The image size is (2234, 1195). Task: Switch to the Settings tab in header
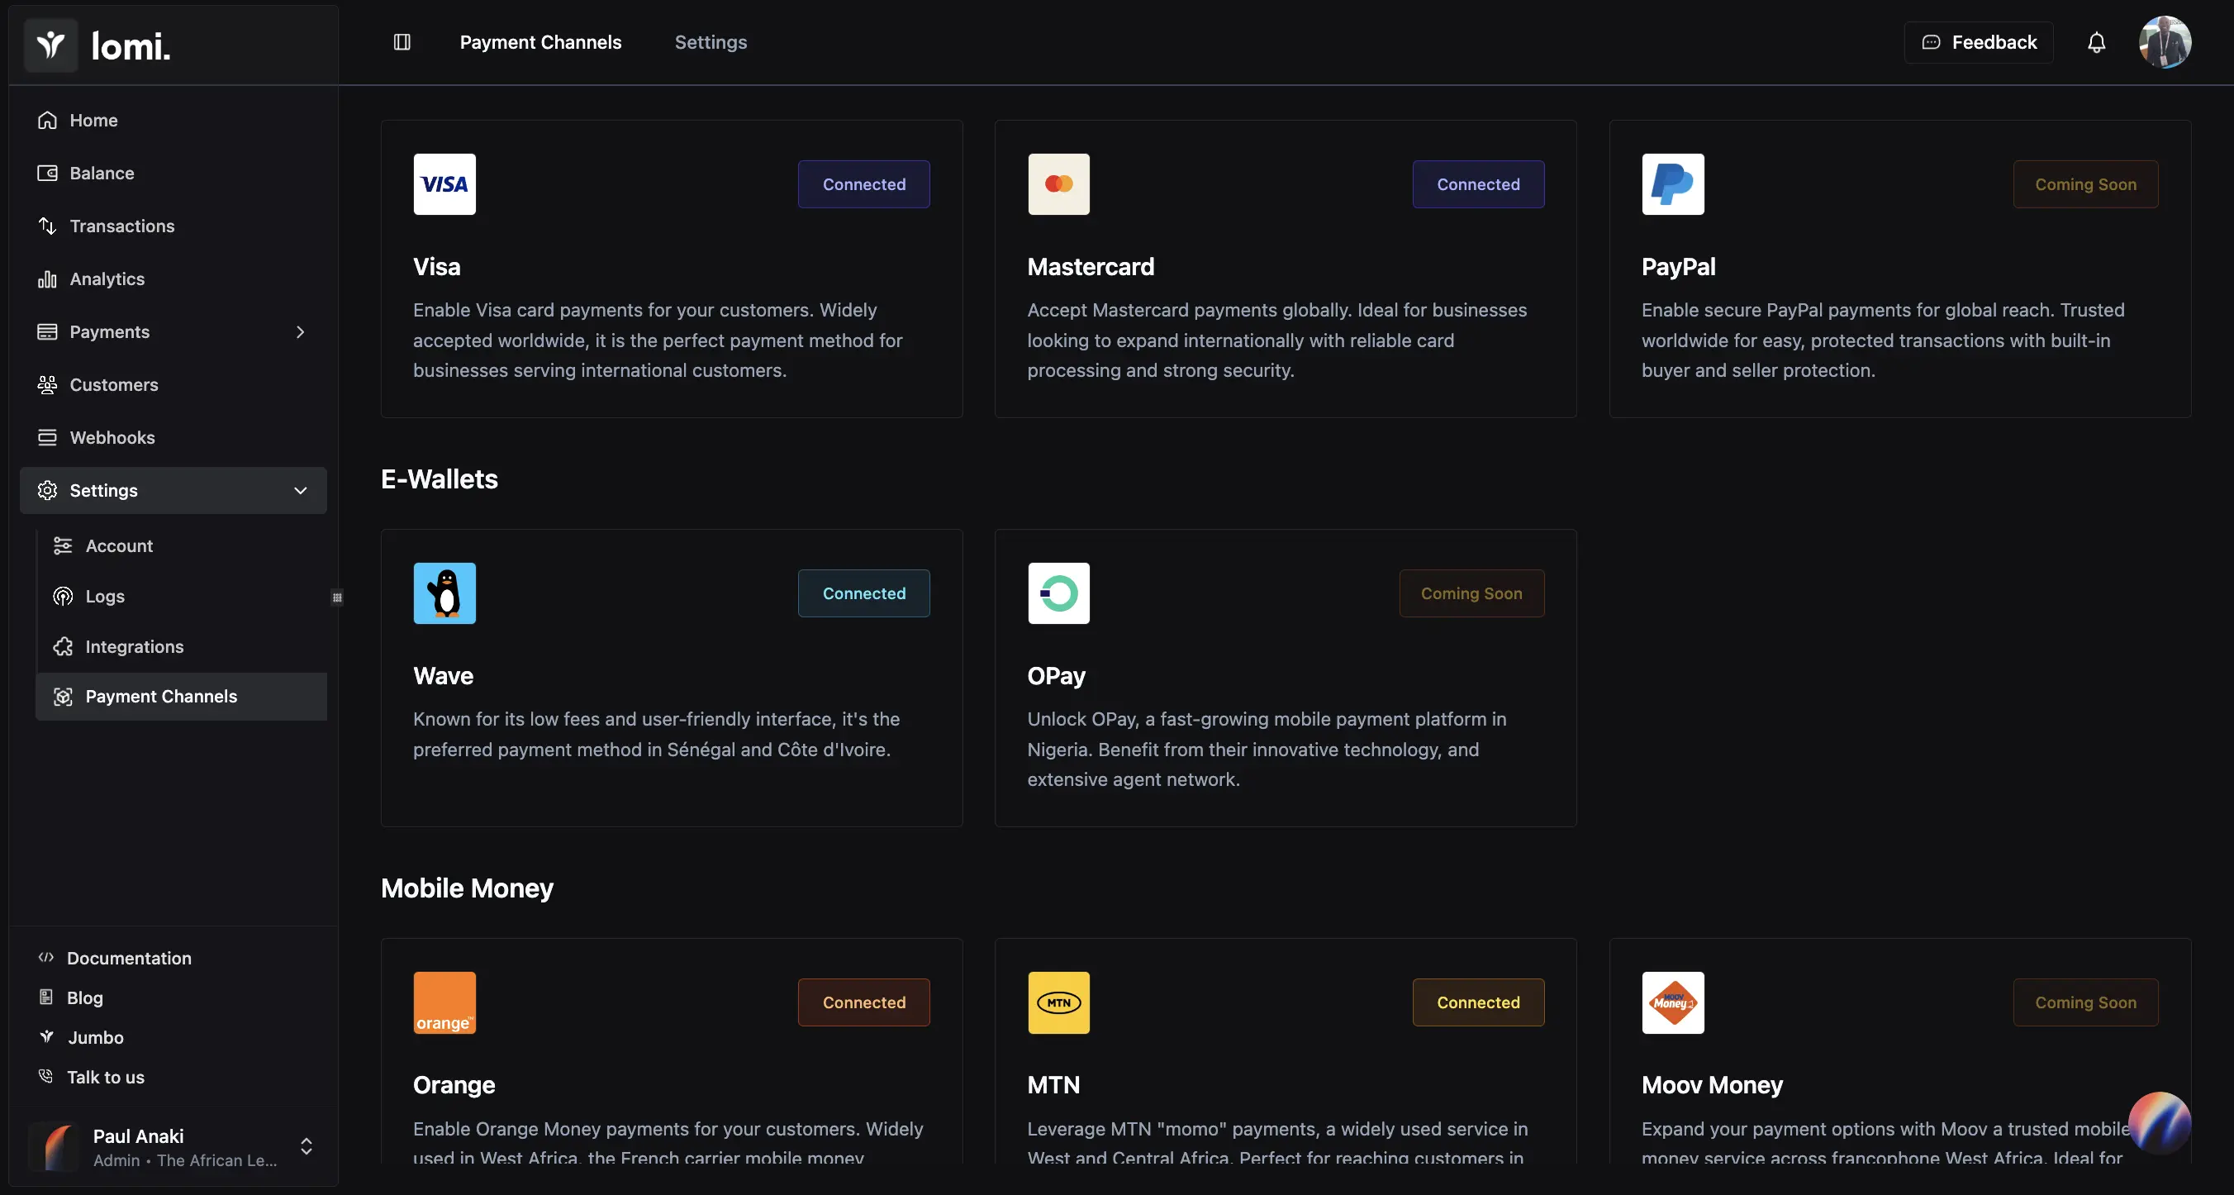click(x=711, y=41)
